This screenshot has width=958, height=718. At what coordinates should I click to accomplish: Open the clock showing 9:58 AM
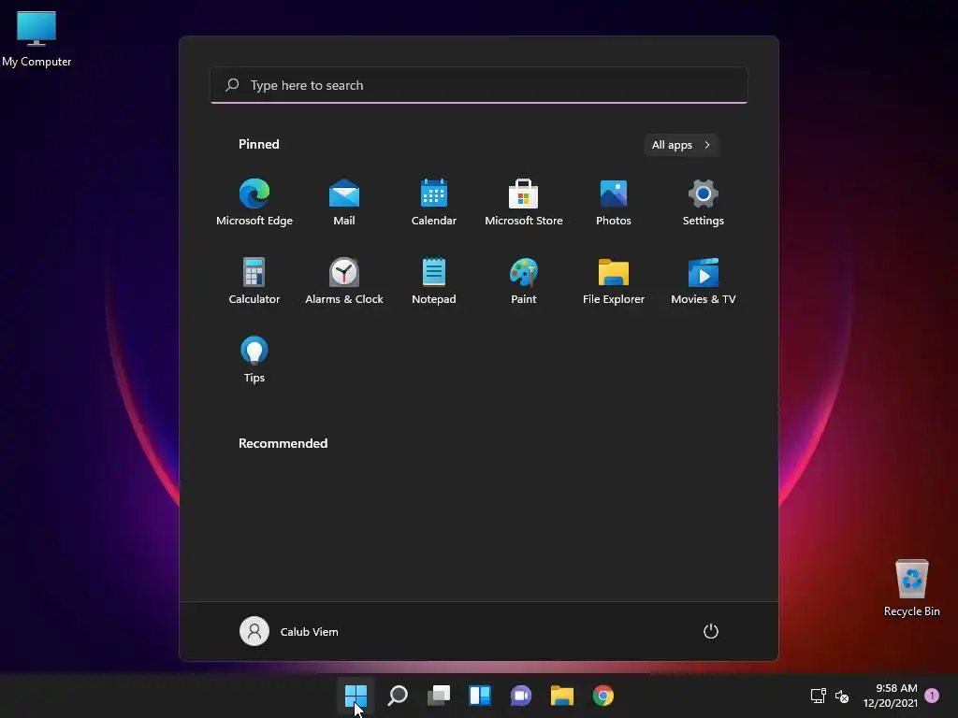(x=891, y=696)
